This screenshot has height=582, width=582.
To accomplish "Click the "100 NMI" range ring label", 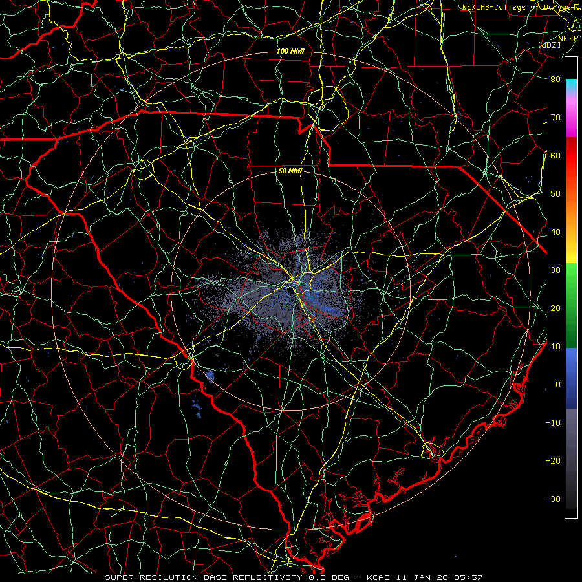I will pos(290,51).
